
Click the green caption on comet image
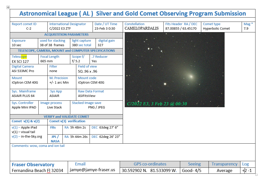coord(157,104)
